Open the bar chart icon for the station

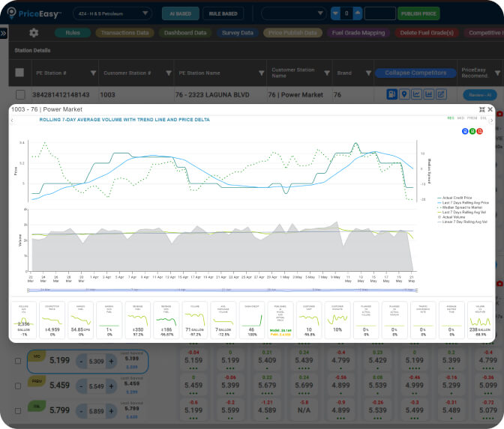coord(428,94)
